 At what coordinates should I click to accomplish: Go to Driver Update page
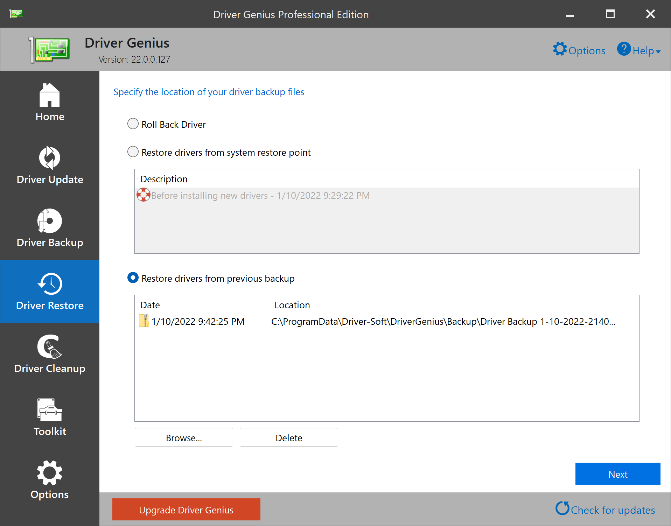pyautogui.click(x=50, y=165)
